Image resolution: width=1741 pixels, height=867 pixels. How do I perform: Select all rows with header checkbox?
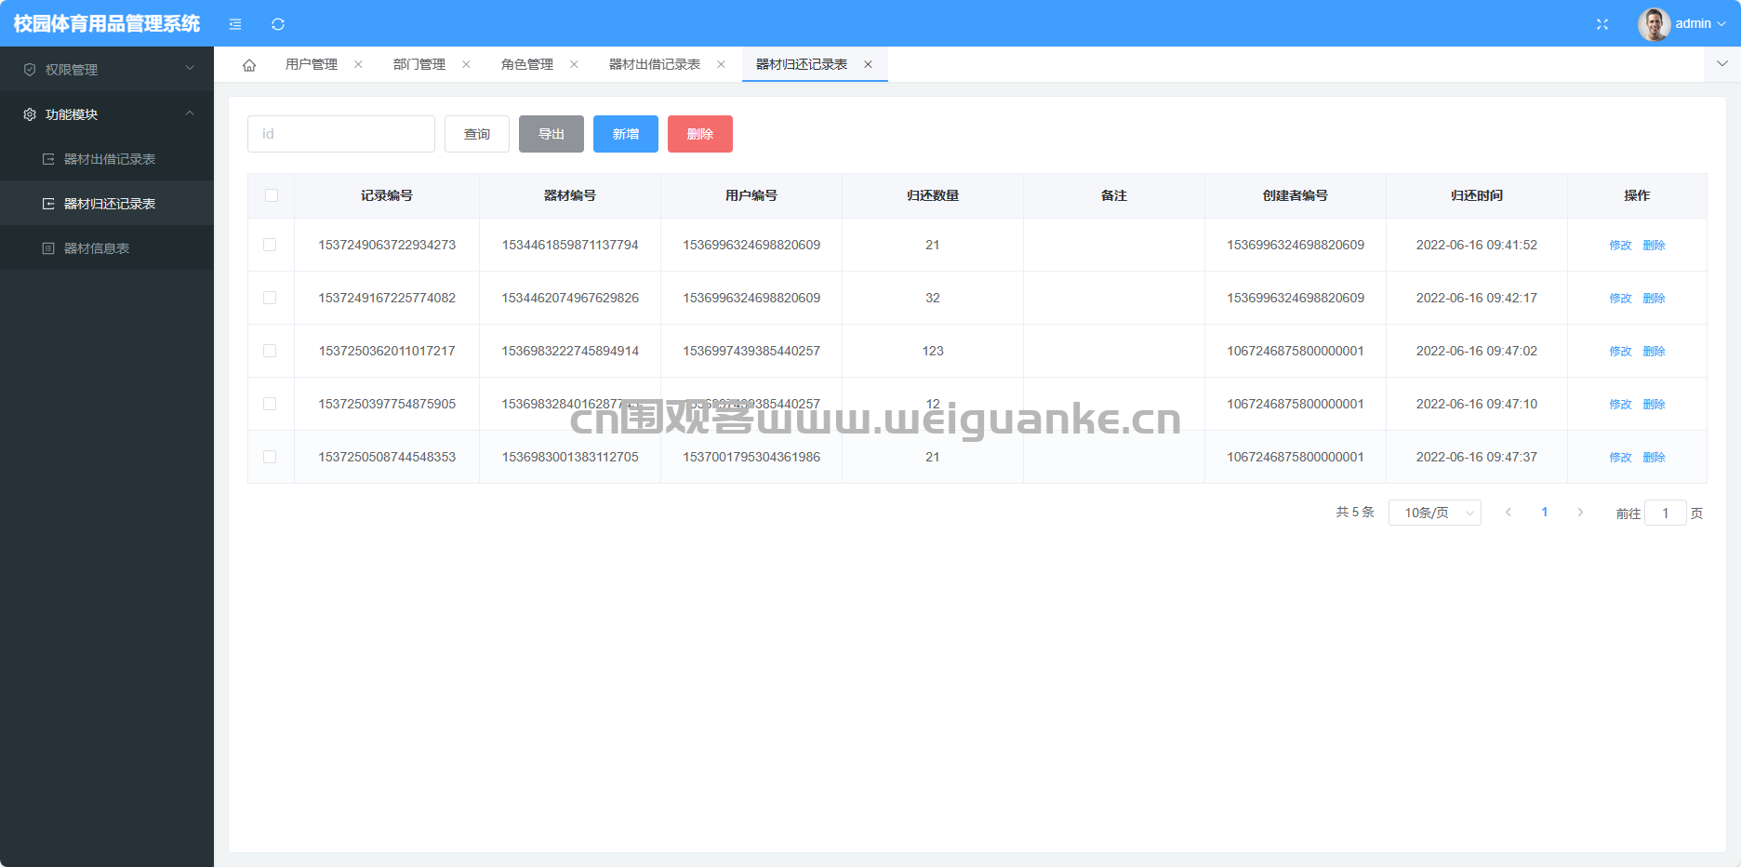pyautogui.click(x=272, y=195)
